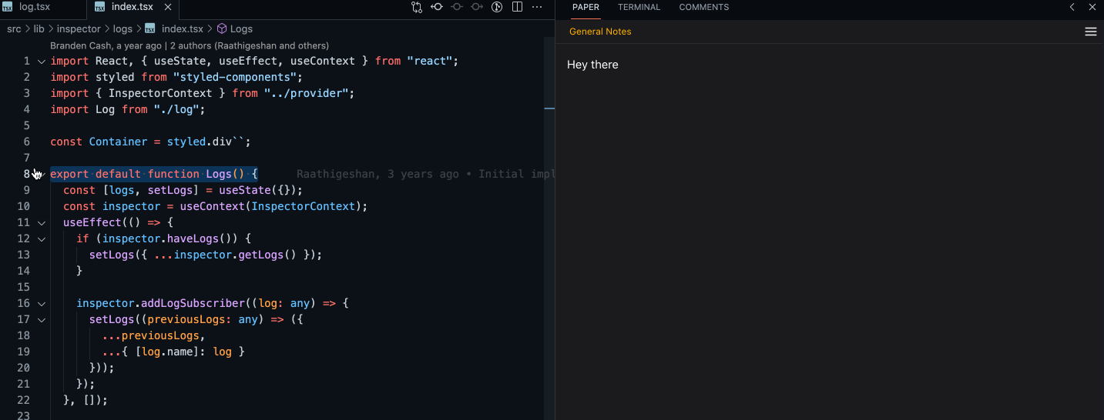Click the "./log" string on line 4
Screen dimensions: 1104x420
[x=176, y=109]
